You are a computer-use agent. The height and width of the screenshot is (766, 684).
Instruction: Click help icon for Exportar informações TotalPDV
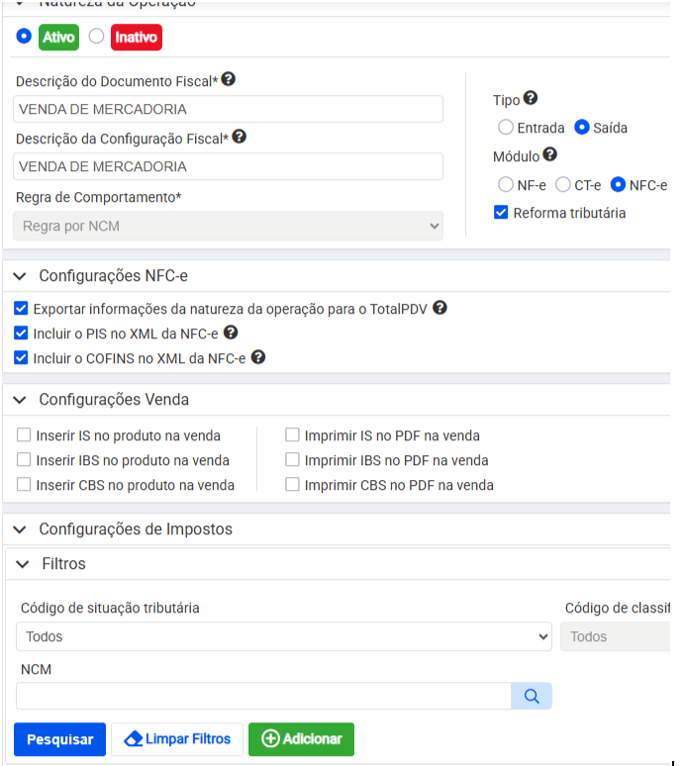tap(440, 308)
